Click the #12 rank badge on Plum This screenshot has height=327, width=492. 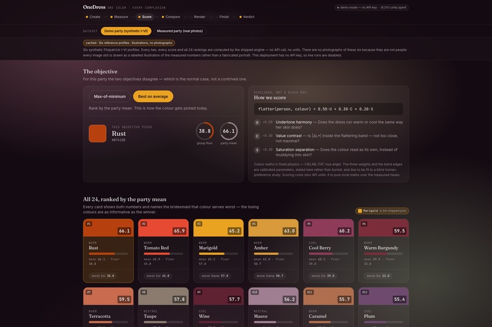[364, 292]
